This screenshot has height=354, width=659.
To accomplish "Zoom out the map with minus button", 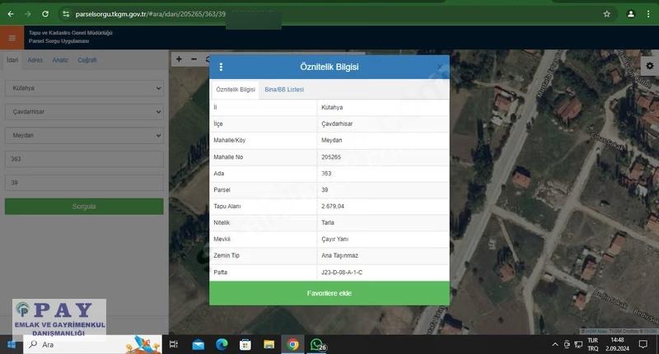I will click(194, 59).
